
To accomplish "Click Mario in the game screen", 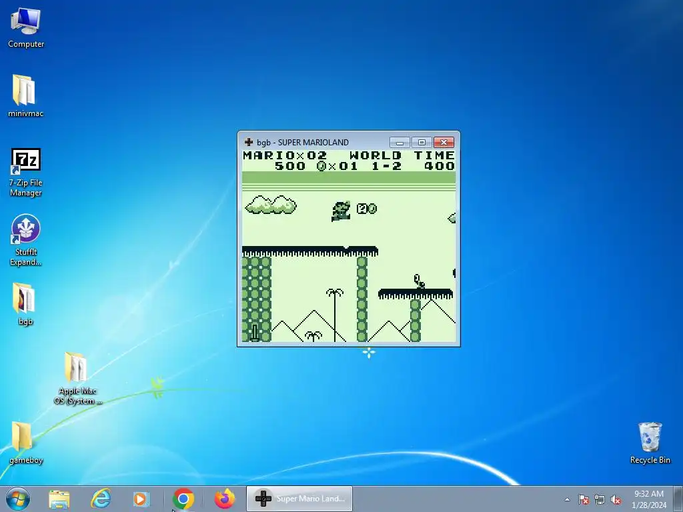I will tap(341, 211).
